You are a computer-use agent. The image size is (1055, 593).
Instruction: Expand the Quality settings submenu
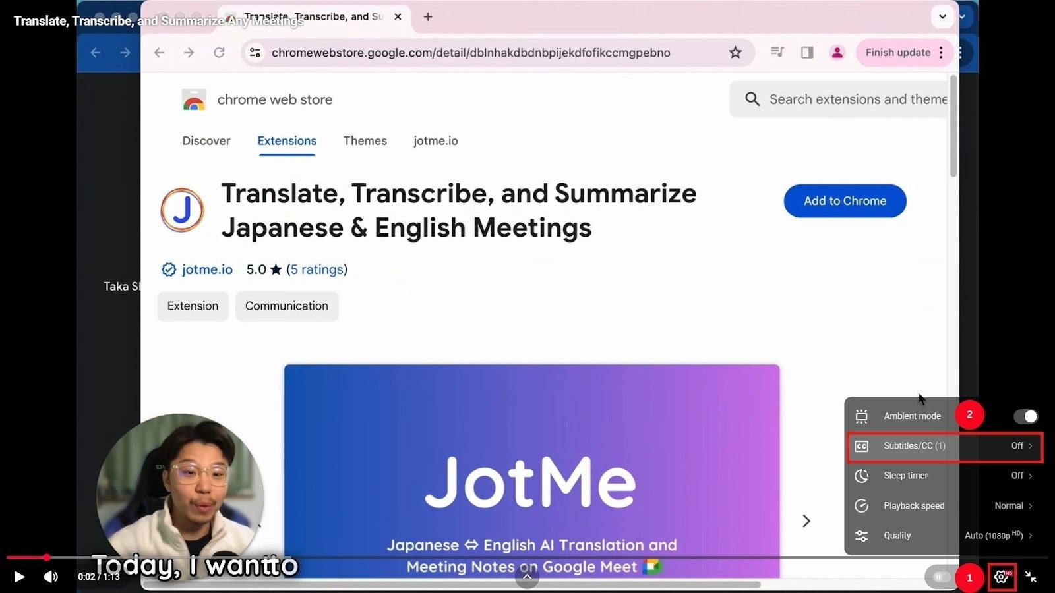[x=944, y=535]
